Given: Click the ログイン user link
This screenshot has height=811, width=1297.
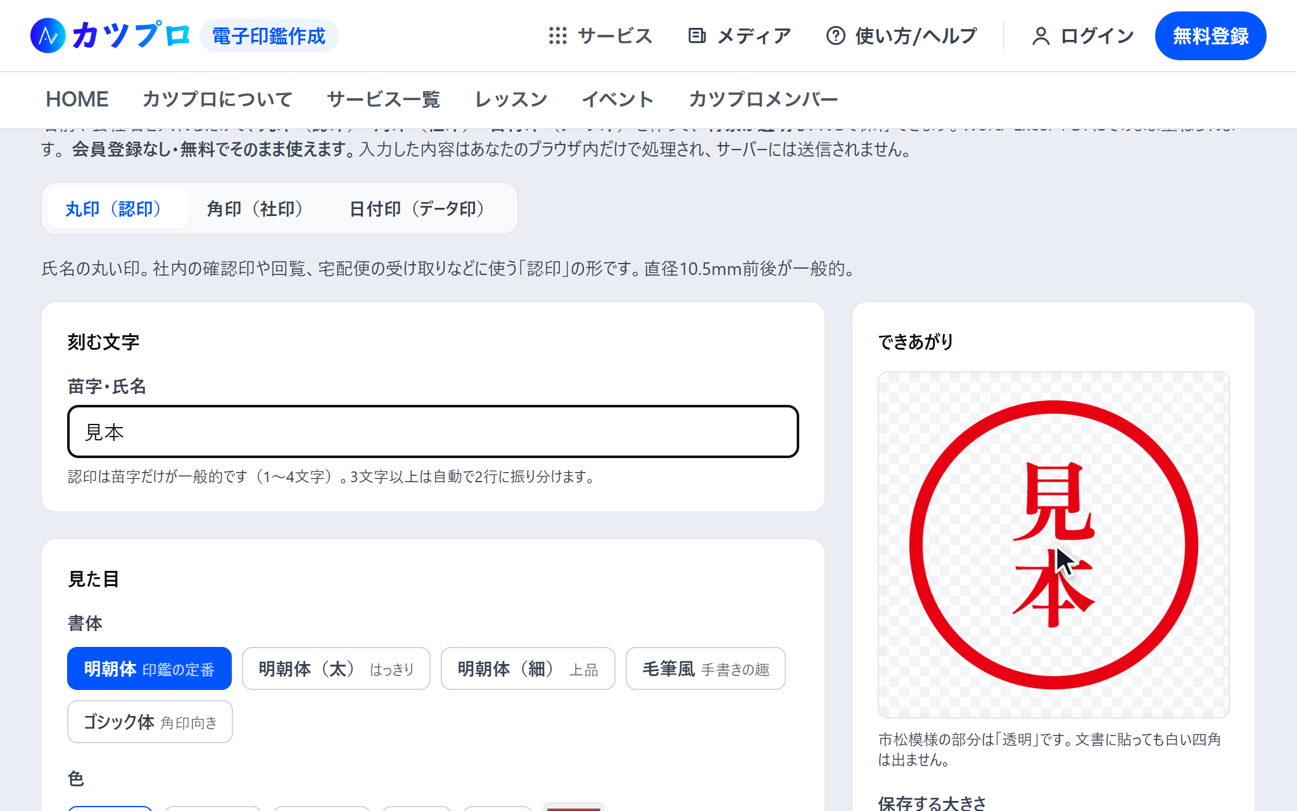Looking at the screenshot, I should [x=1082, y=35].
